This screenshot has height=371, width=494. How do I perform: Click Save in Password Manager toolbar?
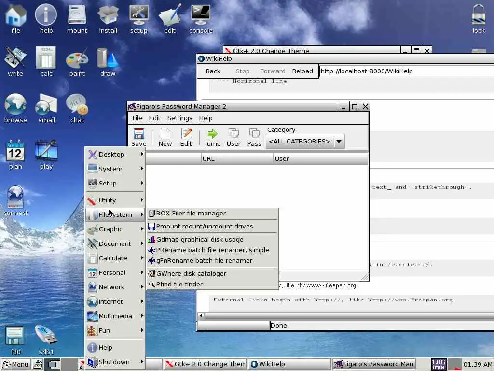point(138,138)
